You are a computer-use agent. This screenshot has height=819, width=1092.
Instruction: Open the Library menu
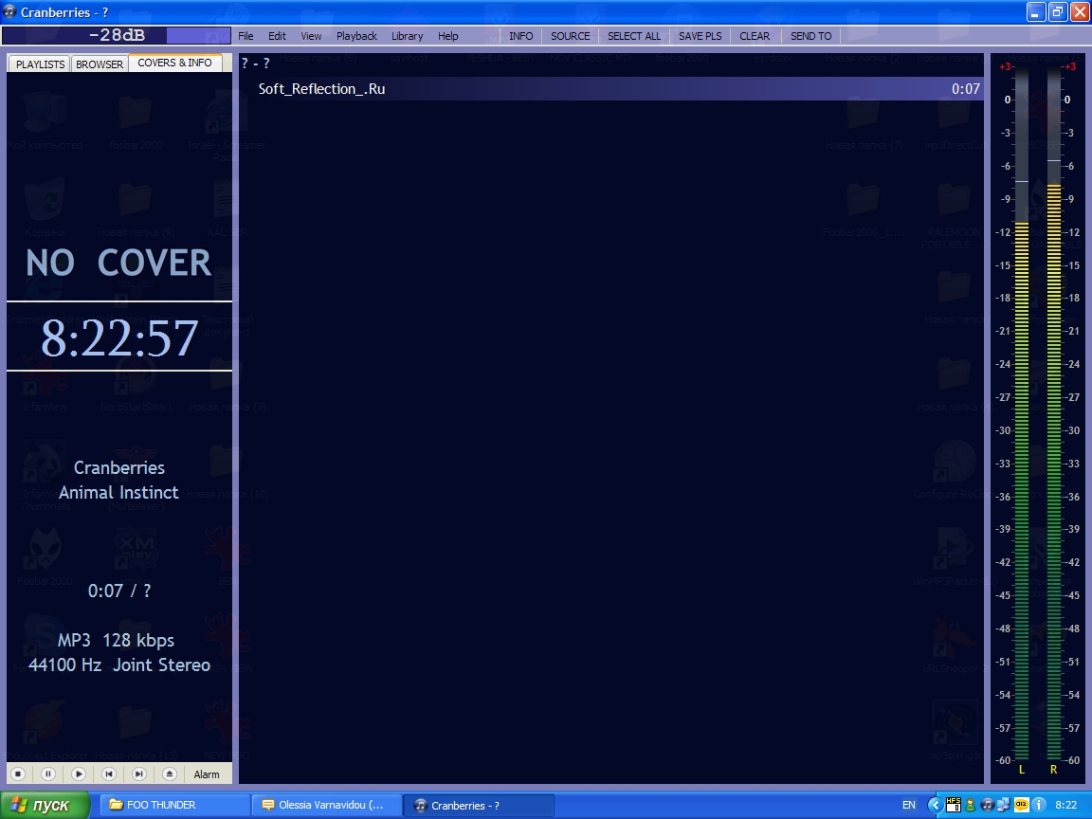(x=407, y=36)
